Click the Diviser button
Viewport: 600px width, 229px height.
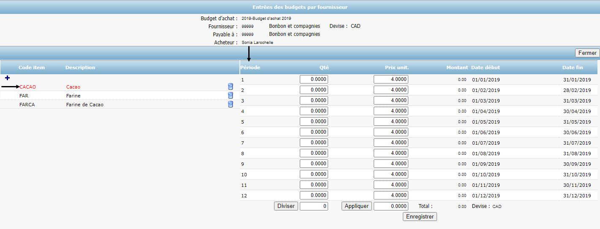pos(286,206)
